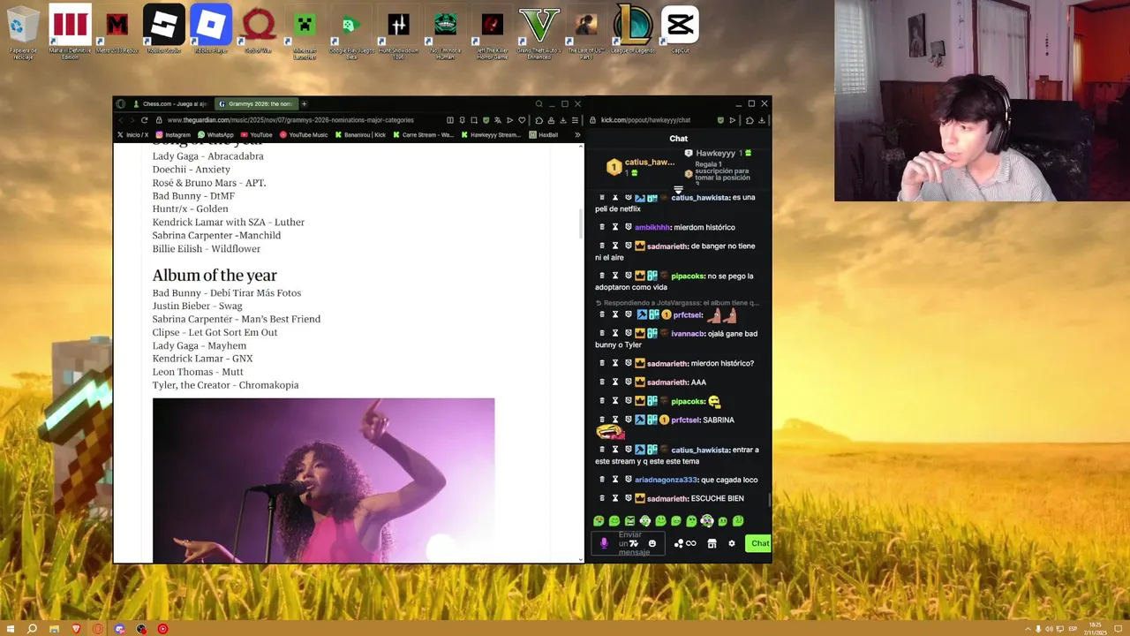Click the voice microphone icon in chat input
This screenshot has width=1130, height=636.
[x=604, y=544]
